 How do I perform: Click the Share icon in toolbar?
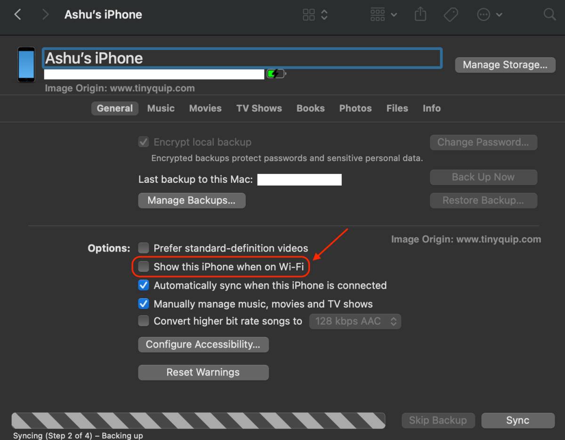click(420, 15)
